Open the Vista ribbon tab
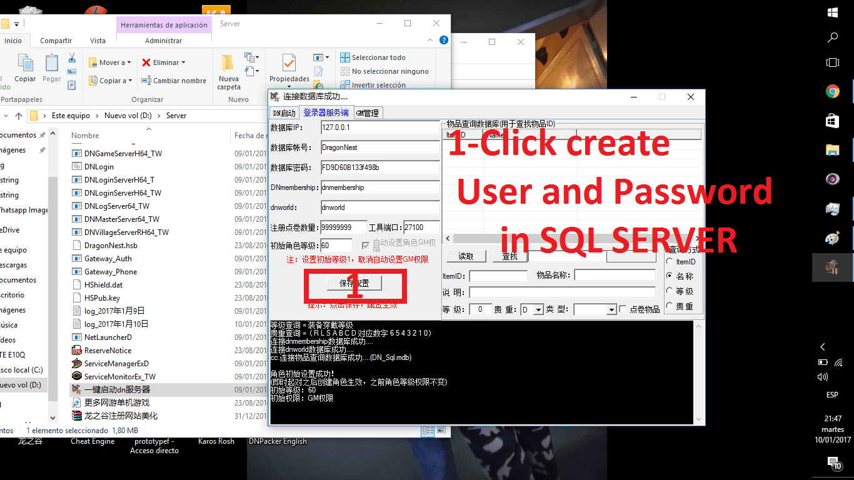The width and height of the screenshot is (854, 480). (x=98, y=41)
